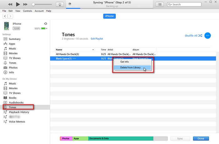219x144 pixels.
Task: Open Info in Settings sidebar
Action: click(11, 72)
